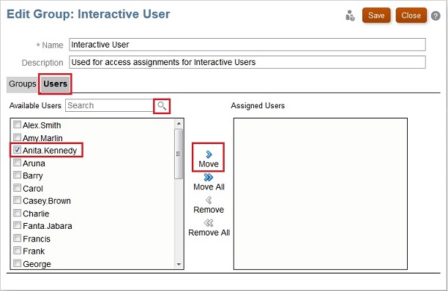Image resolution: width=448 pixels, height=291 pixels.
Task: Check the Barry checkbox
Action: pyautogui.click(x=17, y=175)
